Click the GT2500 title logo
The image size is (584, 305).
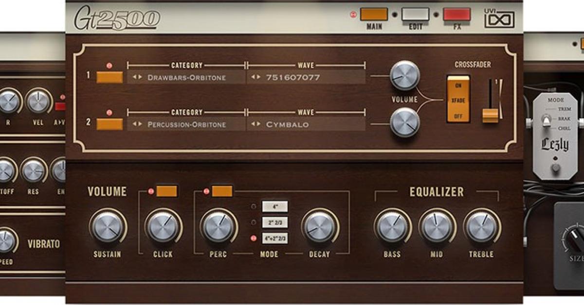pos(117,19)
